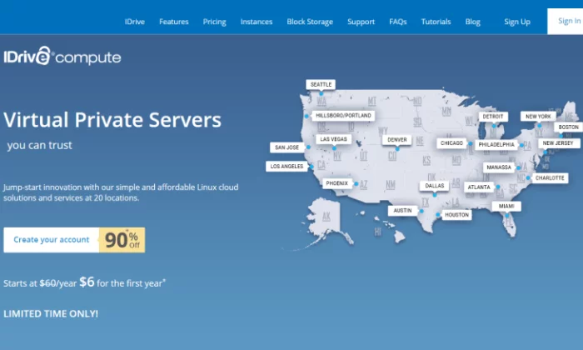Click the blue dot below Miami label
583x350 pixels.
(x=506, y=216)
